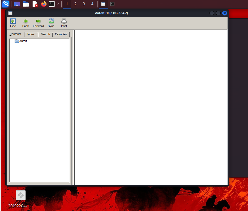Image resolution: width=248 pixels, height=211 pixels.
Task: Click the empty help content pane
Action: [x=151, y=107]
